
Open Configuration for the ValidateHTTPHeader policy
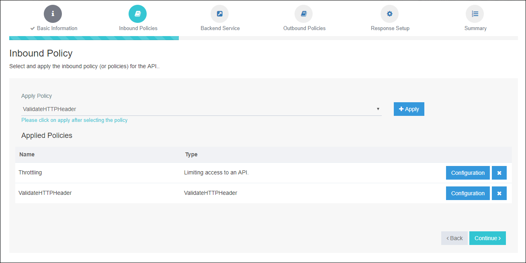click(468, 193)
